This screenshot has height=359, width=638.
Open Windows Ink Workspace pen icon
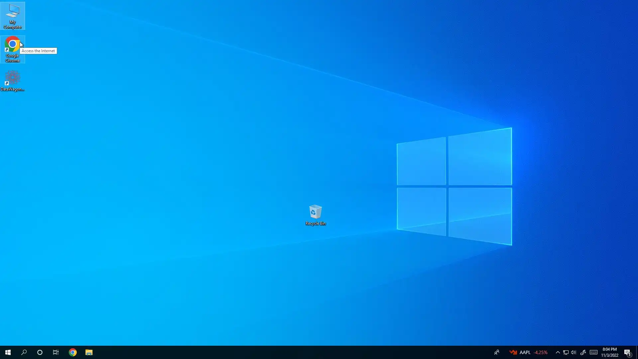(583, 352)
